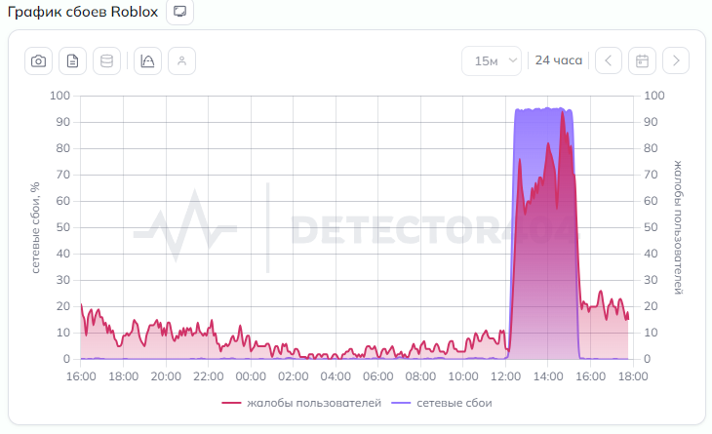
Task: Toggle the сетевые сбои legend series
Action: [442, 403]
